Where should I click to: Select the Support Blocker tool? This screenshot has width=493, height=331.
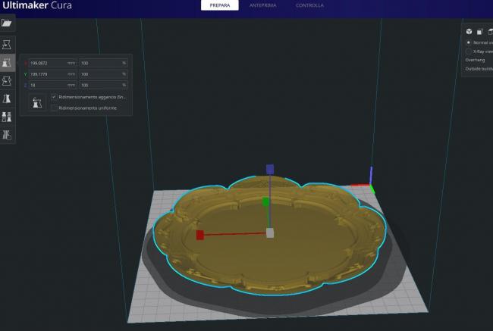point(8,135)
